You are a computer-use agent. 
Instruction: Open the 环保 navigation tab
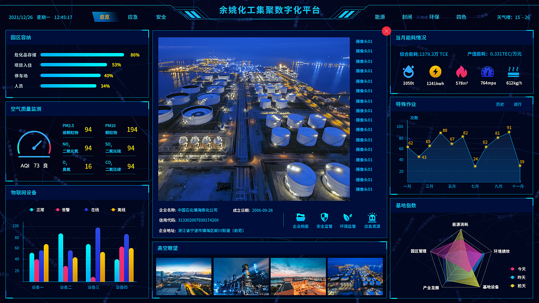434,17
